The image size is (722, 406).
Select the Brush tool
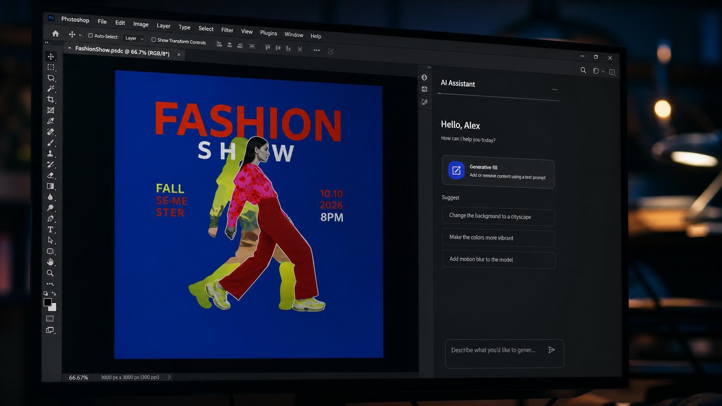pos(51,143)
